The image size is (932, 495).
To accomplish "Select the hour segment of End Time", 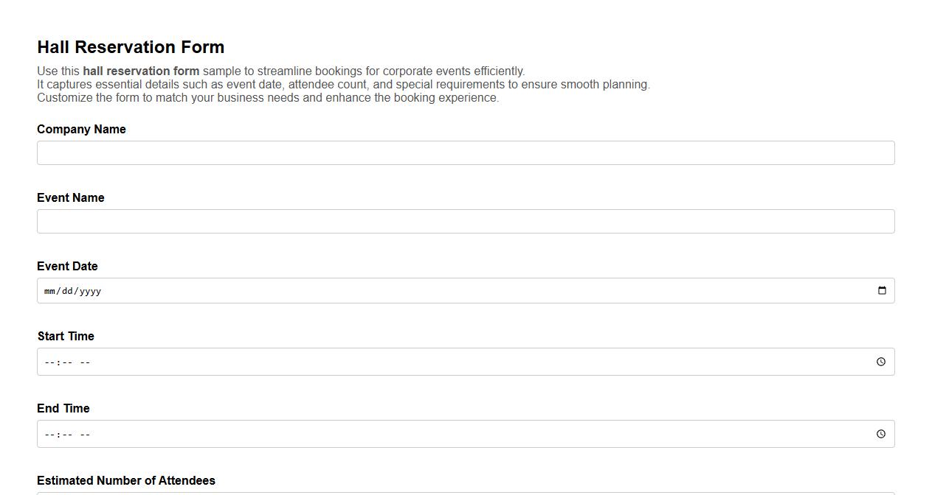I will click(49, 435).
